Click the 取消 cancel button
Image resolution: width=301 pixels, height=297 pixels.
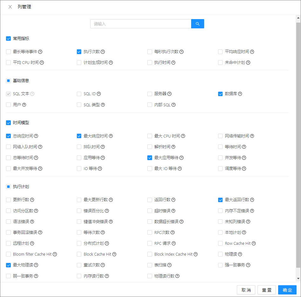tap(246, 290)
